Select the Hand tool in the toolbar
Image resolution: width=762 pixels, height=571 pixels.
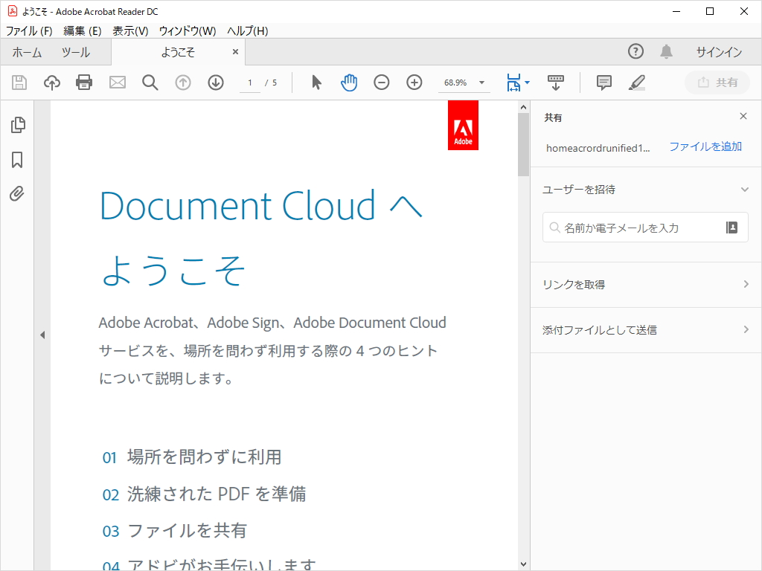tap(348, 83)
